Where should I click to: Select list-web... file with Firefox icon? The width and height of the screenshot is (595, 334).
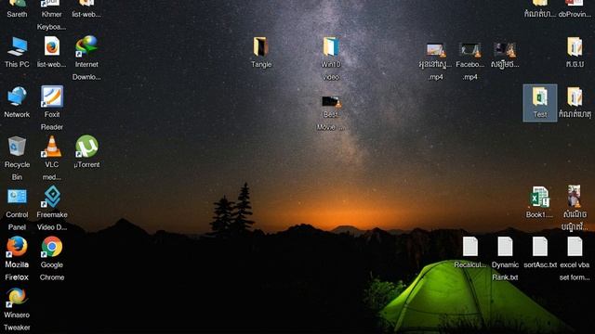(x=52, y=52)
